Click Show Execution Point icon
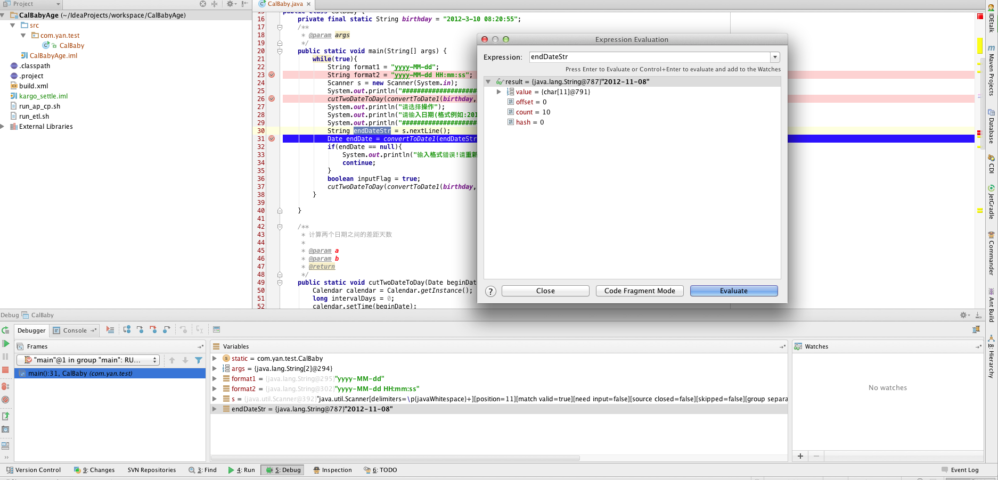The image size is (998, 480). click(110, 330)
